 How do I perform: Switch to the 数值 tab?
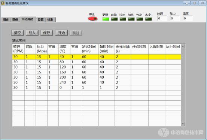[x=15, y=19]
